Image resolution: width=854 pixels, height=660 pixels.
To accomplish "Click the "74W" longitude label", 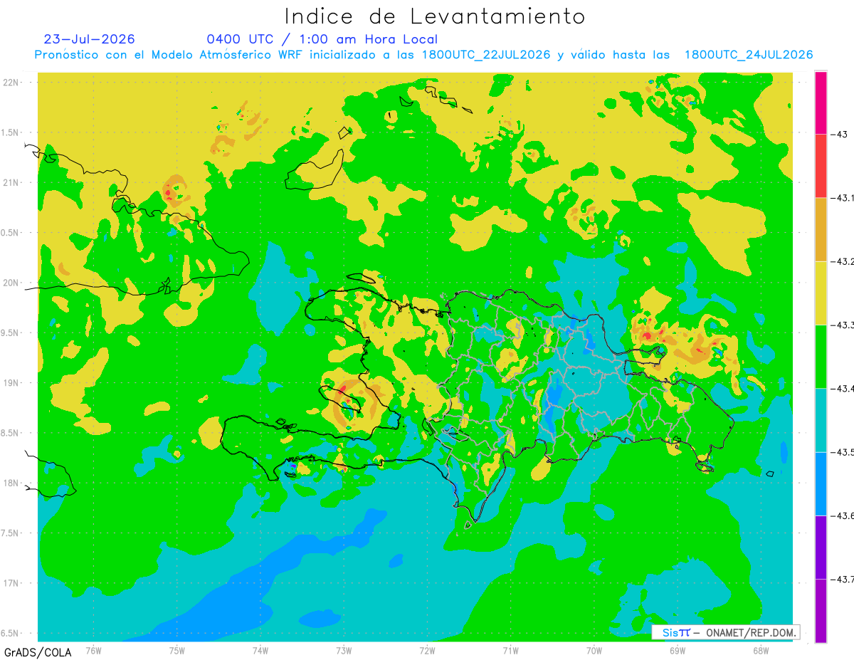I will coord(260,650).
